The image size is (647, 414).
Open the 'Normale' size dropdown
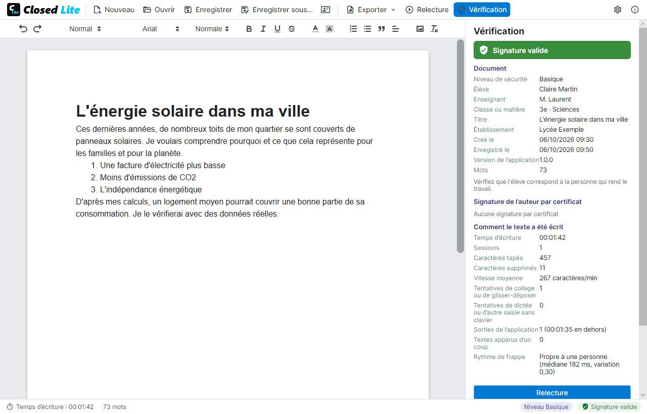coord(212,29)
